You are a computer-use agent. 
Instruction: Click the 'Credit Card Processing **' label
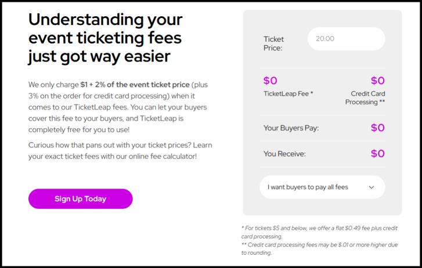point(365,97)
